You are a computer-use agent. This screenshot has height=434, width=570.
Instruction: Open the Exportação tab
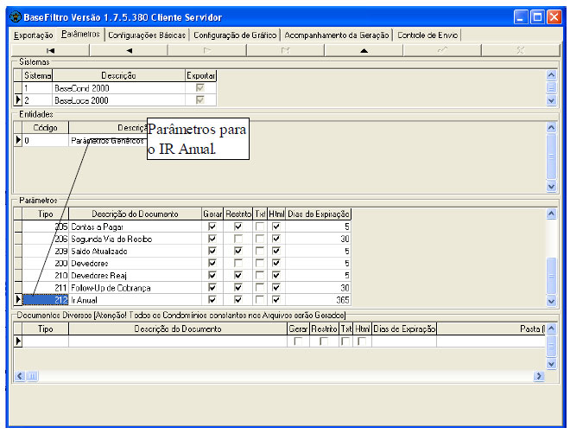click(34, 35)
